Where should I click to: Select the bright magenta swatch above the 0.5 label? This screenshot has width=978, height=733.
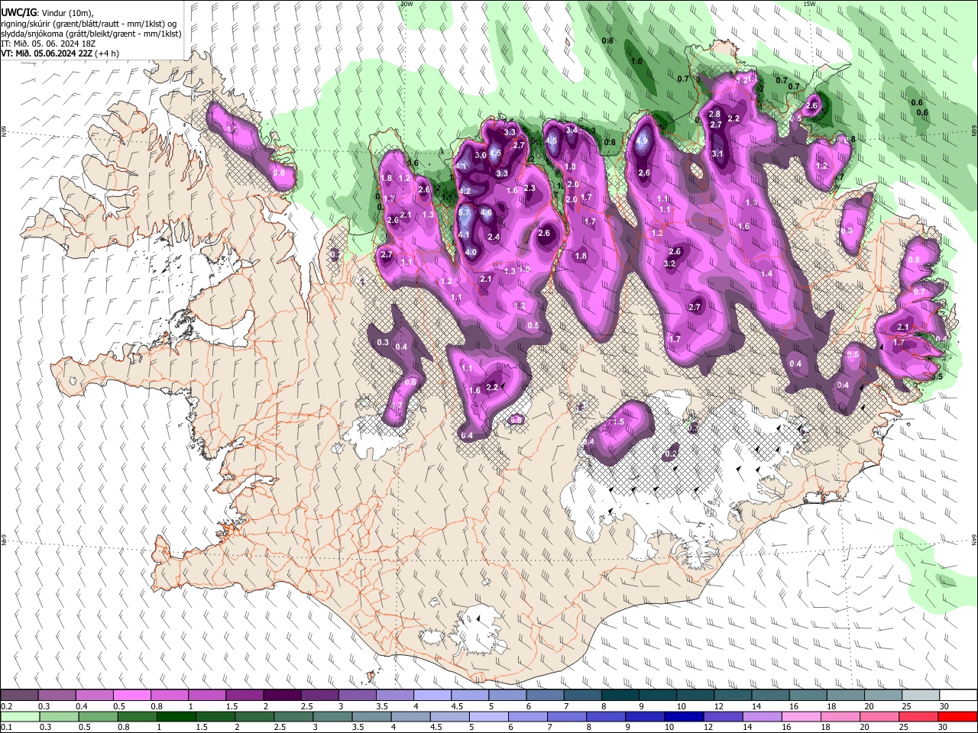131,696
